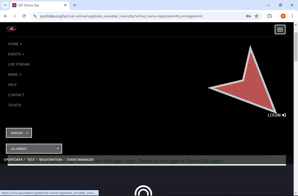Open the ALL EVENTS dropdown

click(34, 149)
